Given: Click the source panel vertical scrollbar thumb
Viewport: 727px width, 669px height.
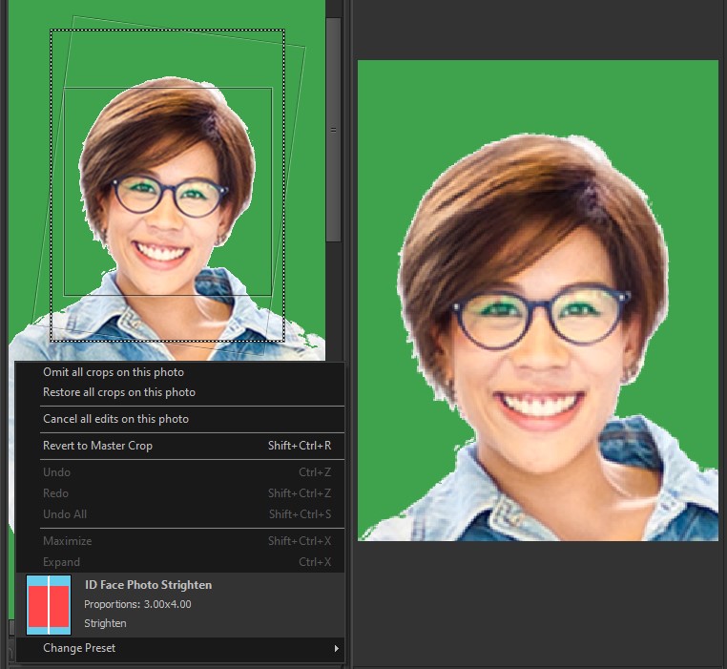Looking at the screenshot, I should [333, 129].
